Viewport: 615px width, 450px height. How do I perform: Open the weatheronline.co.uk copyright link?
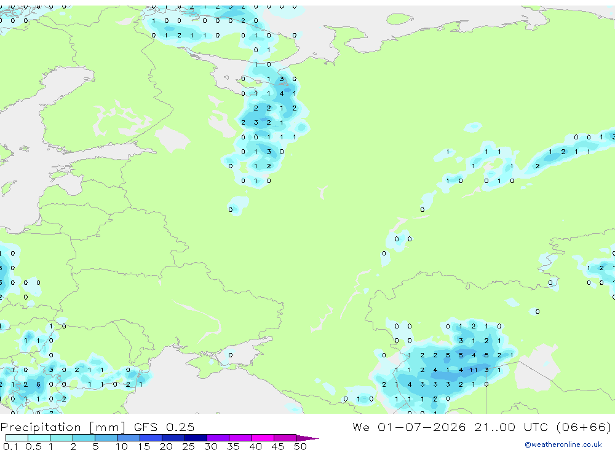click(563, 444)
